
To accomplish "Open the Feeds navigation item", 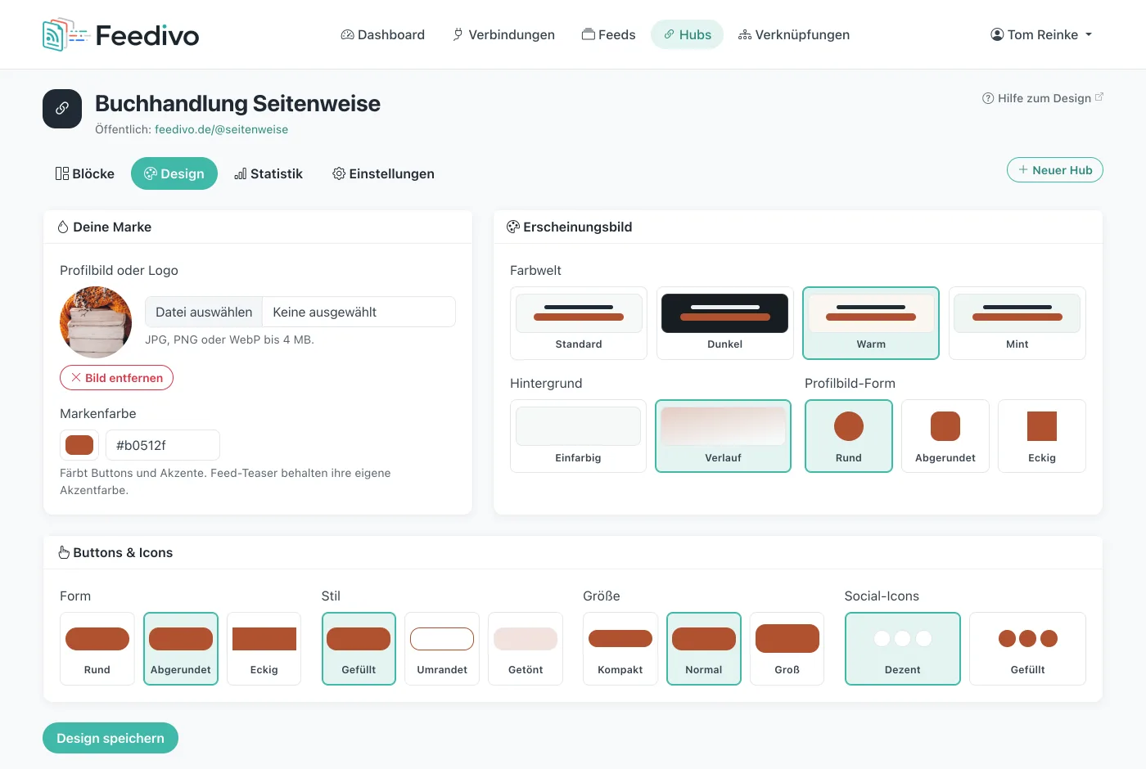I will pos(608,34).
